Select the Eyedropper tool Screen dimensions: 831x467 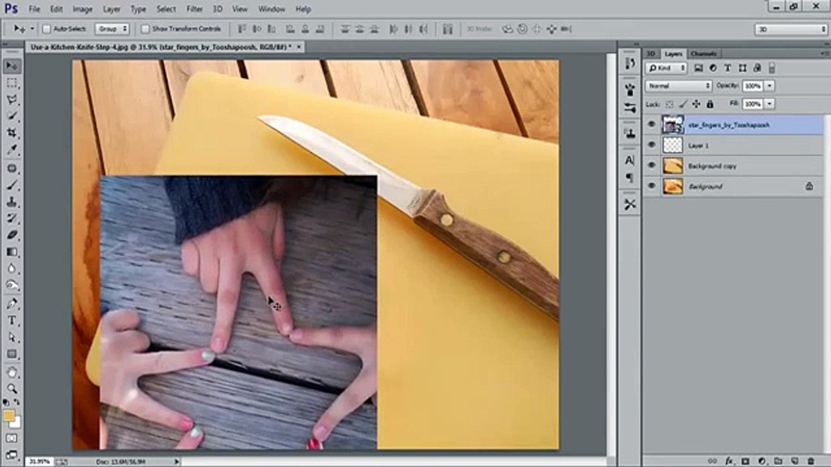pyautogui.click(x=12, y=150)
